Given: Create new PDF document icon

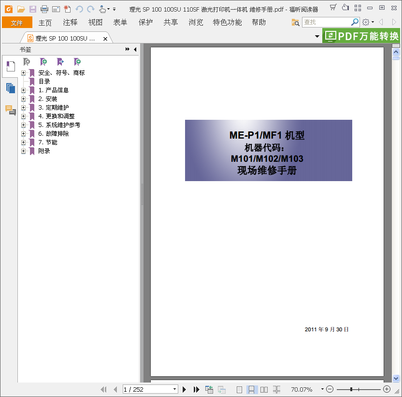Looking at the screenshot, I should [68, 9].
